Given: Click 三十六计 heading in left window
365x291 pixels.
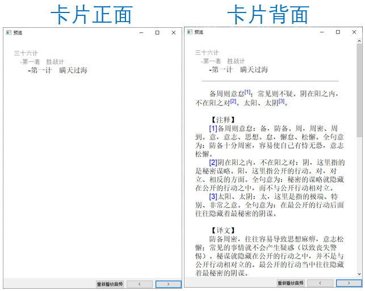Looking at the screenshot, I should coord(26,53).
